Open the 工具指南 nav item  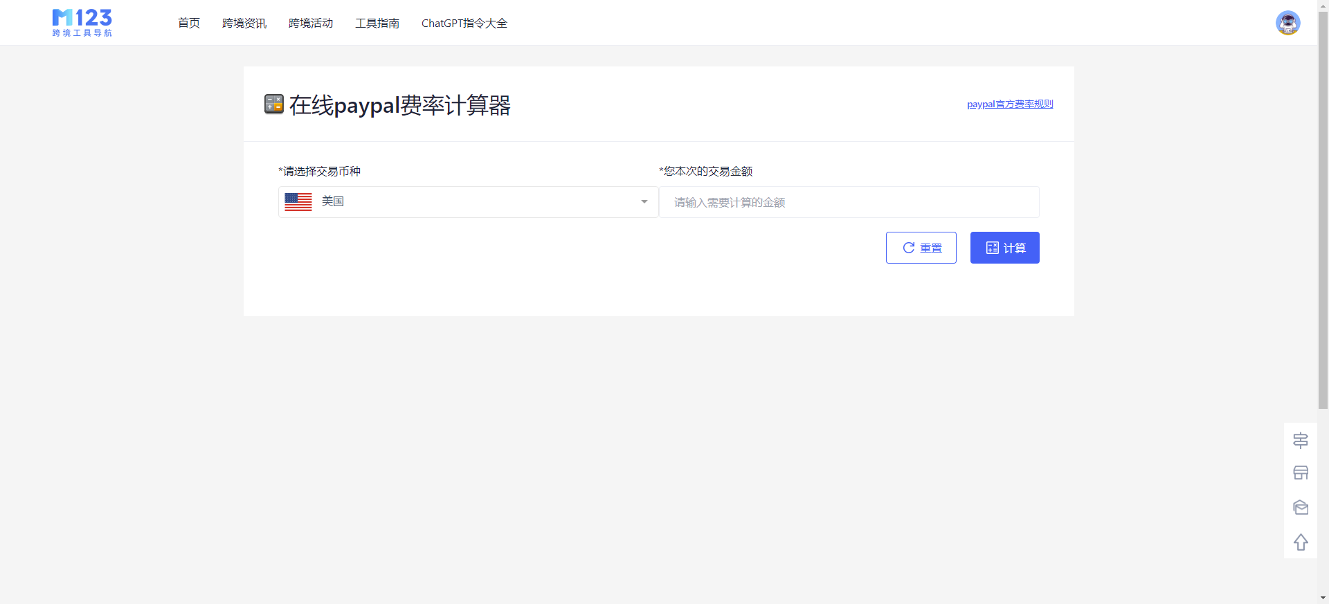[377, 23]
